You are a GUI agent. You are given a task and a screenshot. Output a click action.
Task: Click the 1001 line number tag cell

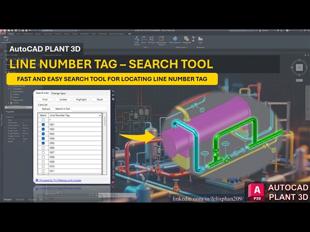click(x=75, y=125)
